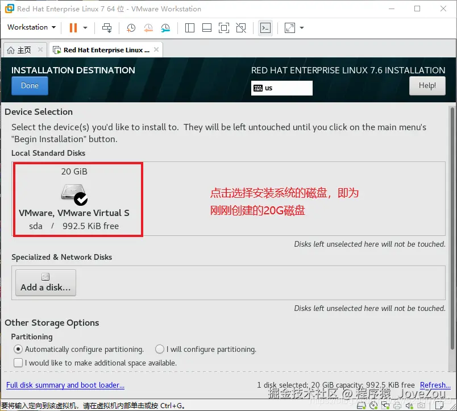
Task: Open the Workstation menu
Action: pyautogui.click(x=31, y=27)
